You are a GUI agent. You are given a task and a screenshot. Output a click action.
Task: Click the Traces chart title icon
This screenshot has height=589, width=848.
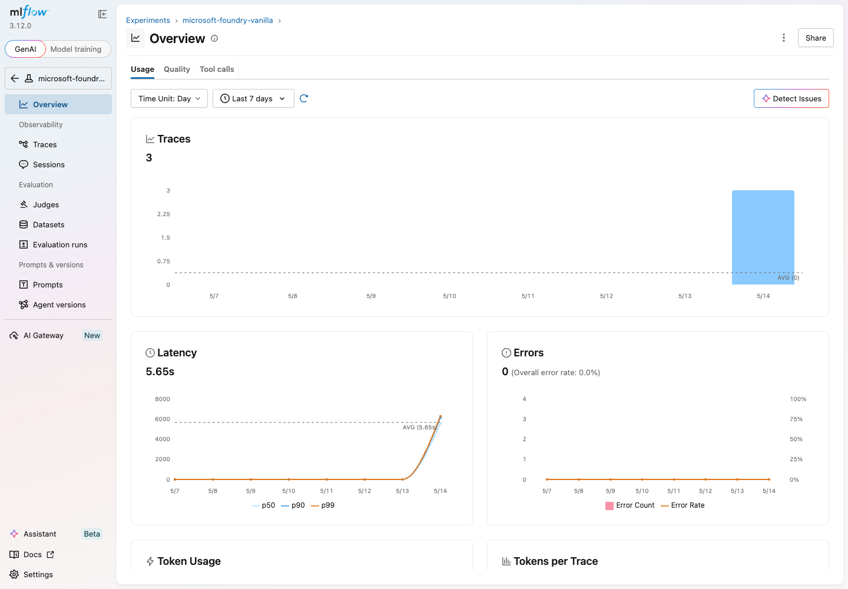(150, 139)
